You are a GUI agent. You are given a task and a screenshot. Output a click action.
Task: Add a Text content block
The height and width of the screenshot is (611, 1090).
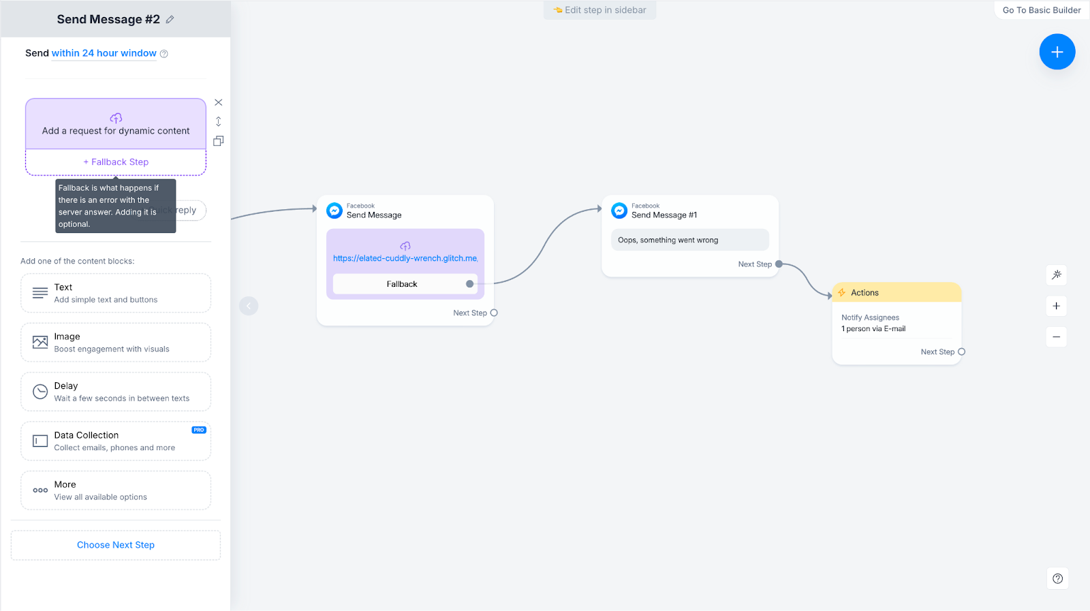tap(116, 293)
